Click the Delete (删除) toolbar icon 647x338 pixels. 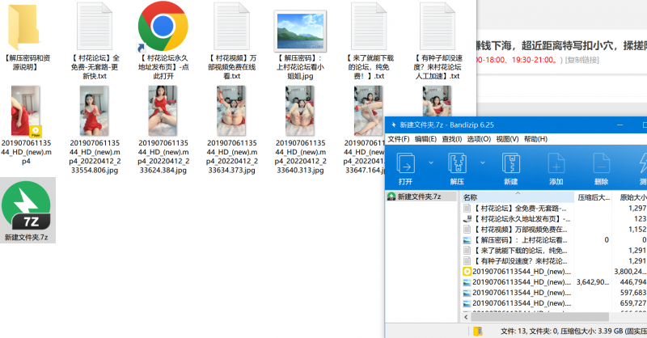(601, 163)
